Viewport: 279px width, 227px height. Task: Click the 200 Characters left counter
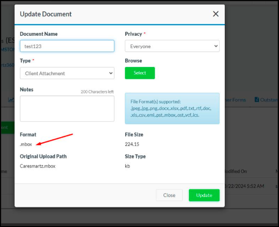click(x=97, y=92)
